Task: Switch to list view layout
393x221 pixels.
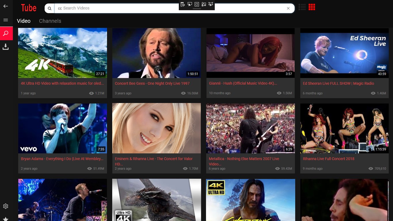Action: click(x=302, y=7)
